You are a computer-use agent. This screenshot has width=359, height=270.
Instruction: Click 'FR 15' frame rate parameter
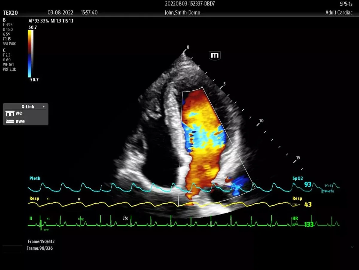(7, 39)
